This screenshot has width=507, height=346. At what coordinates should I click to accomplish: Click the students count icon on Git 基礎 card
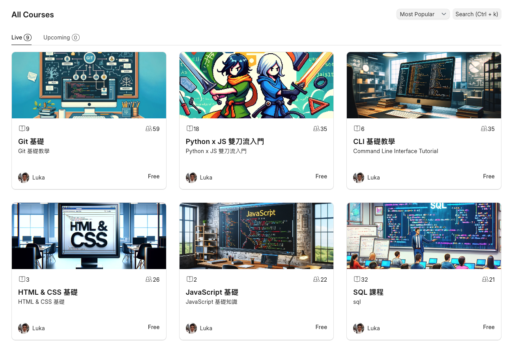(x=148, y=129)
